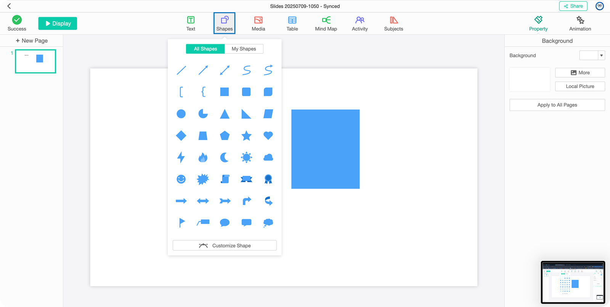
Task: Click the Background color swatch box
Action: tap(589, 56)
